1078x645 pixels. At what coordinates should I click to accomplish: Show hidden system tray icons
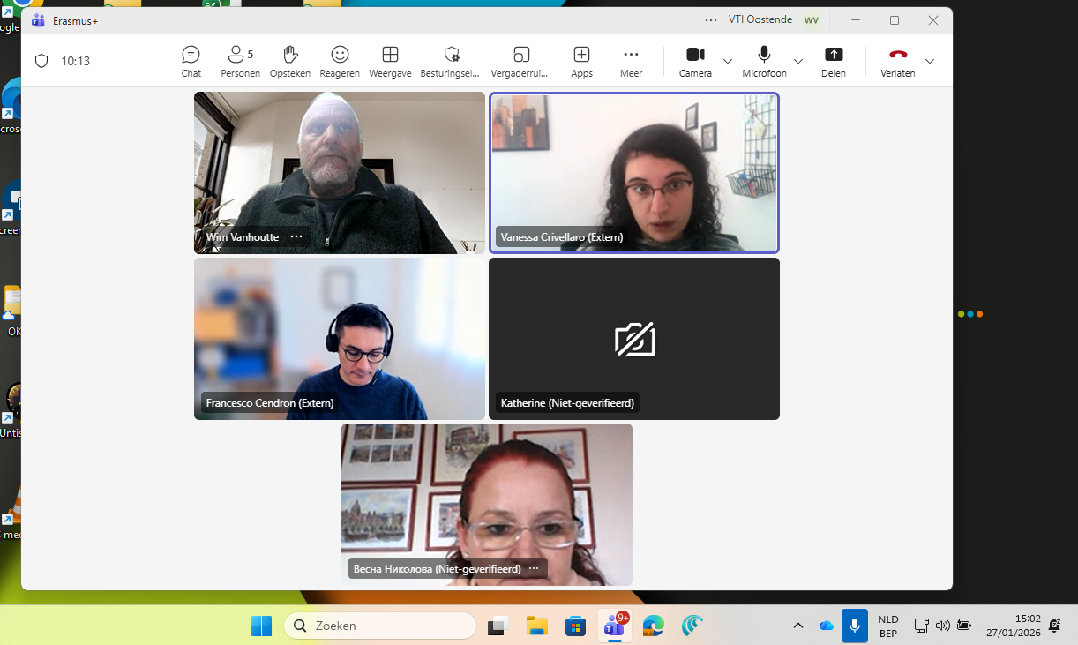click(x=798, y=626)
